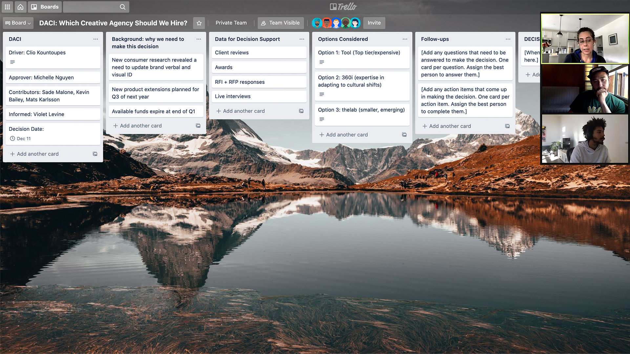Expand Background list options menu
This screenshot has height=354, width=630.
click(198, 39)
